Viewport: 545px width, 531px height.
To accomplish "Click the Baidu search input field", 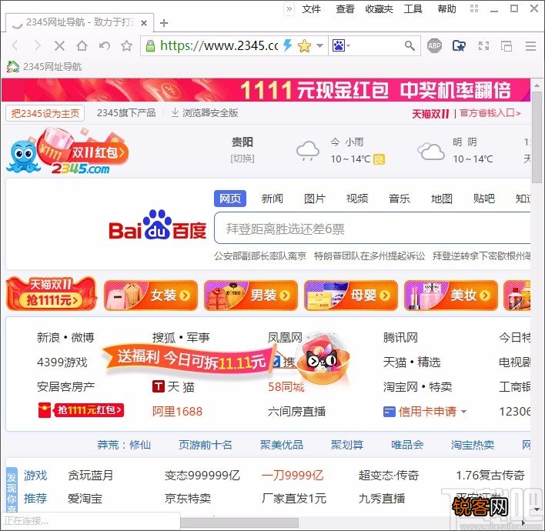I will tap(373, 229).
